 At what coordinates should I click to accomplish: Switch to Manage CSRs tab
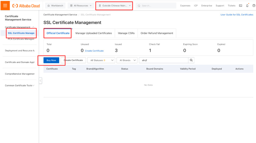pyautogui.click(x=126, y=33)
